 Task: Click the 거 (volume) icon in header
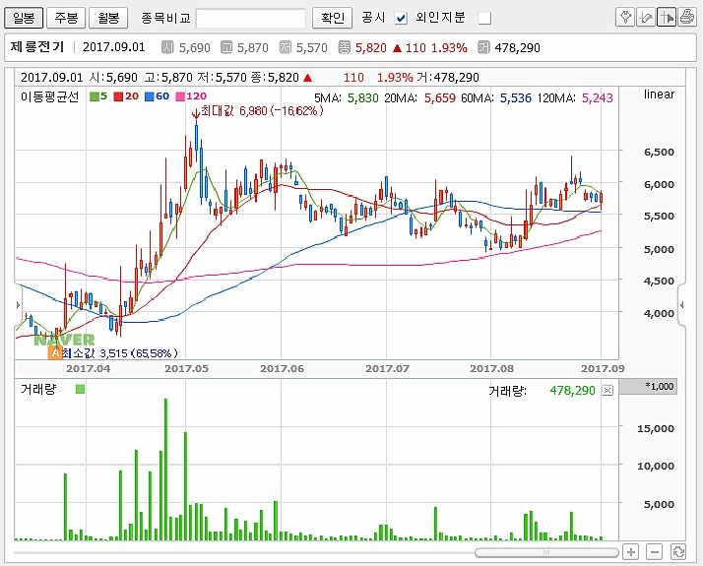[x=483, y=47]
